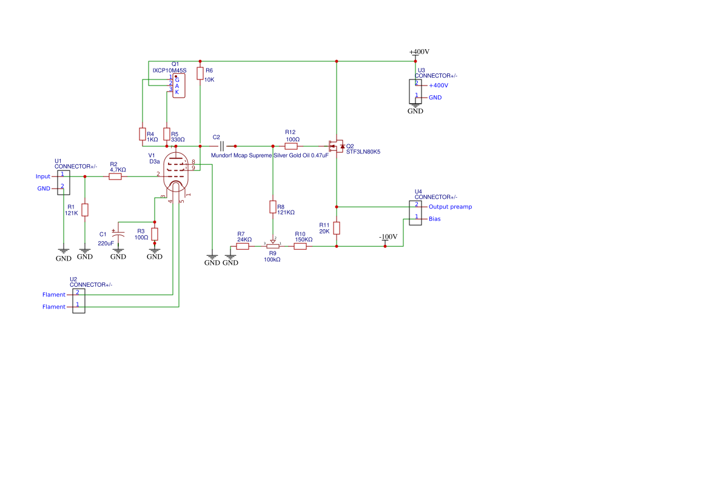Click the "Output preamp" pin label
Image resolution: width=709 pixels, height=502 pixels.
[451, 207]
